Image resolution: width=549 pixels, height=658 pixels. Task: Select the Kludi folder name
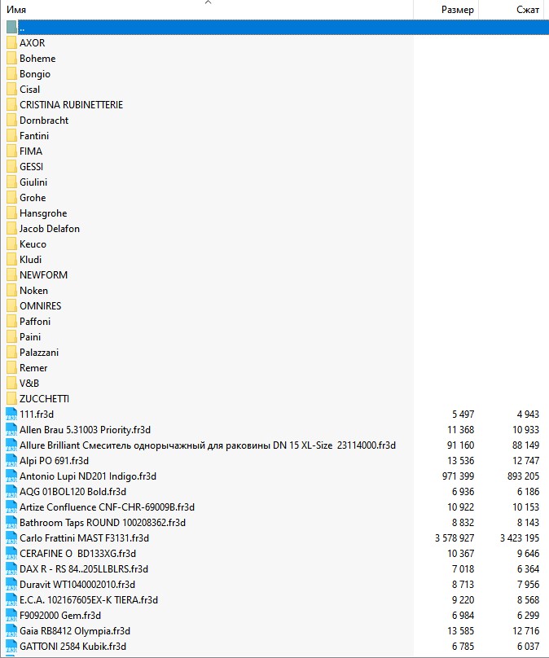tap(31, 259)
